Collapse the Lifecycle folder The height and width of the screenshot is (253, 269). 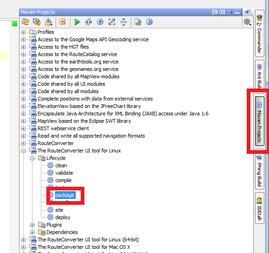point(32,158)
